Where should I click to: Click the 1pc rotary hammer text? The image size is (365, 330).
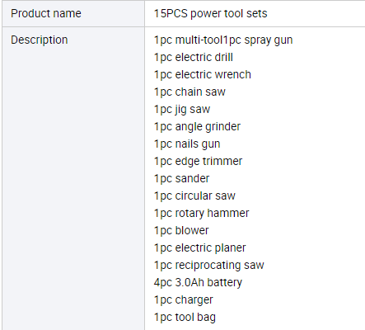[x=201, y=214]
